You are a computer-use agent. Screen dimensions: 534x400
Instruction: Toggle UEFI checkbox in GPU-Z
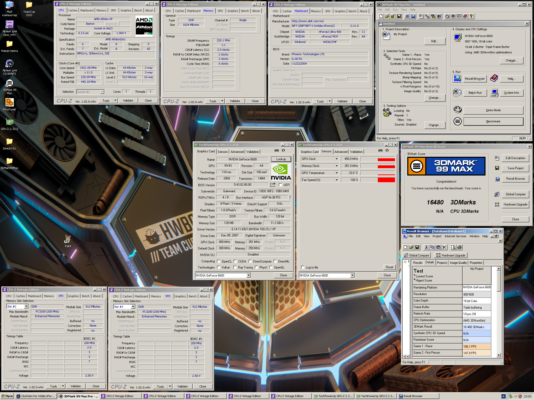(280, 185)
